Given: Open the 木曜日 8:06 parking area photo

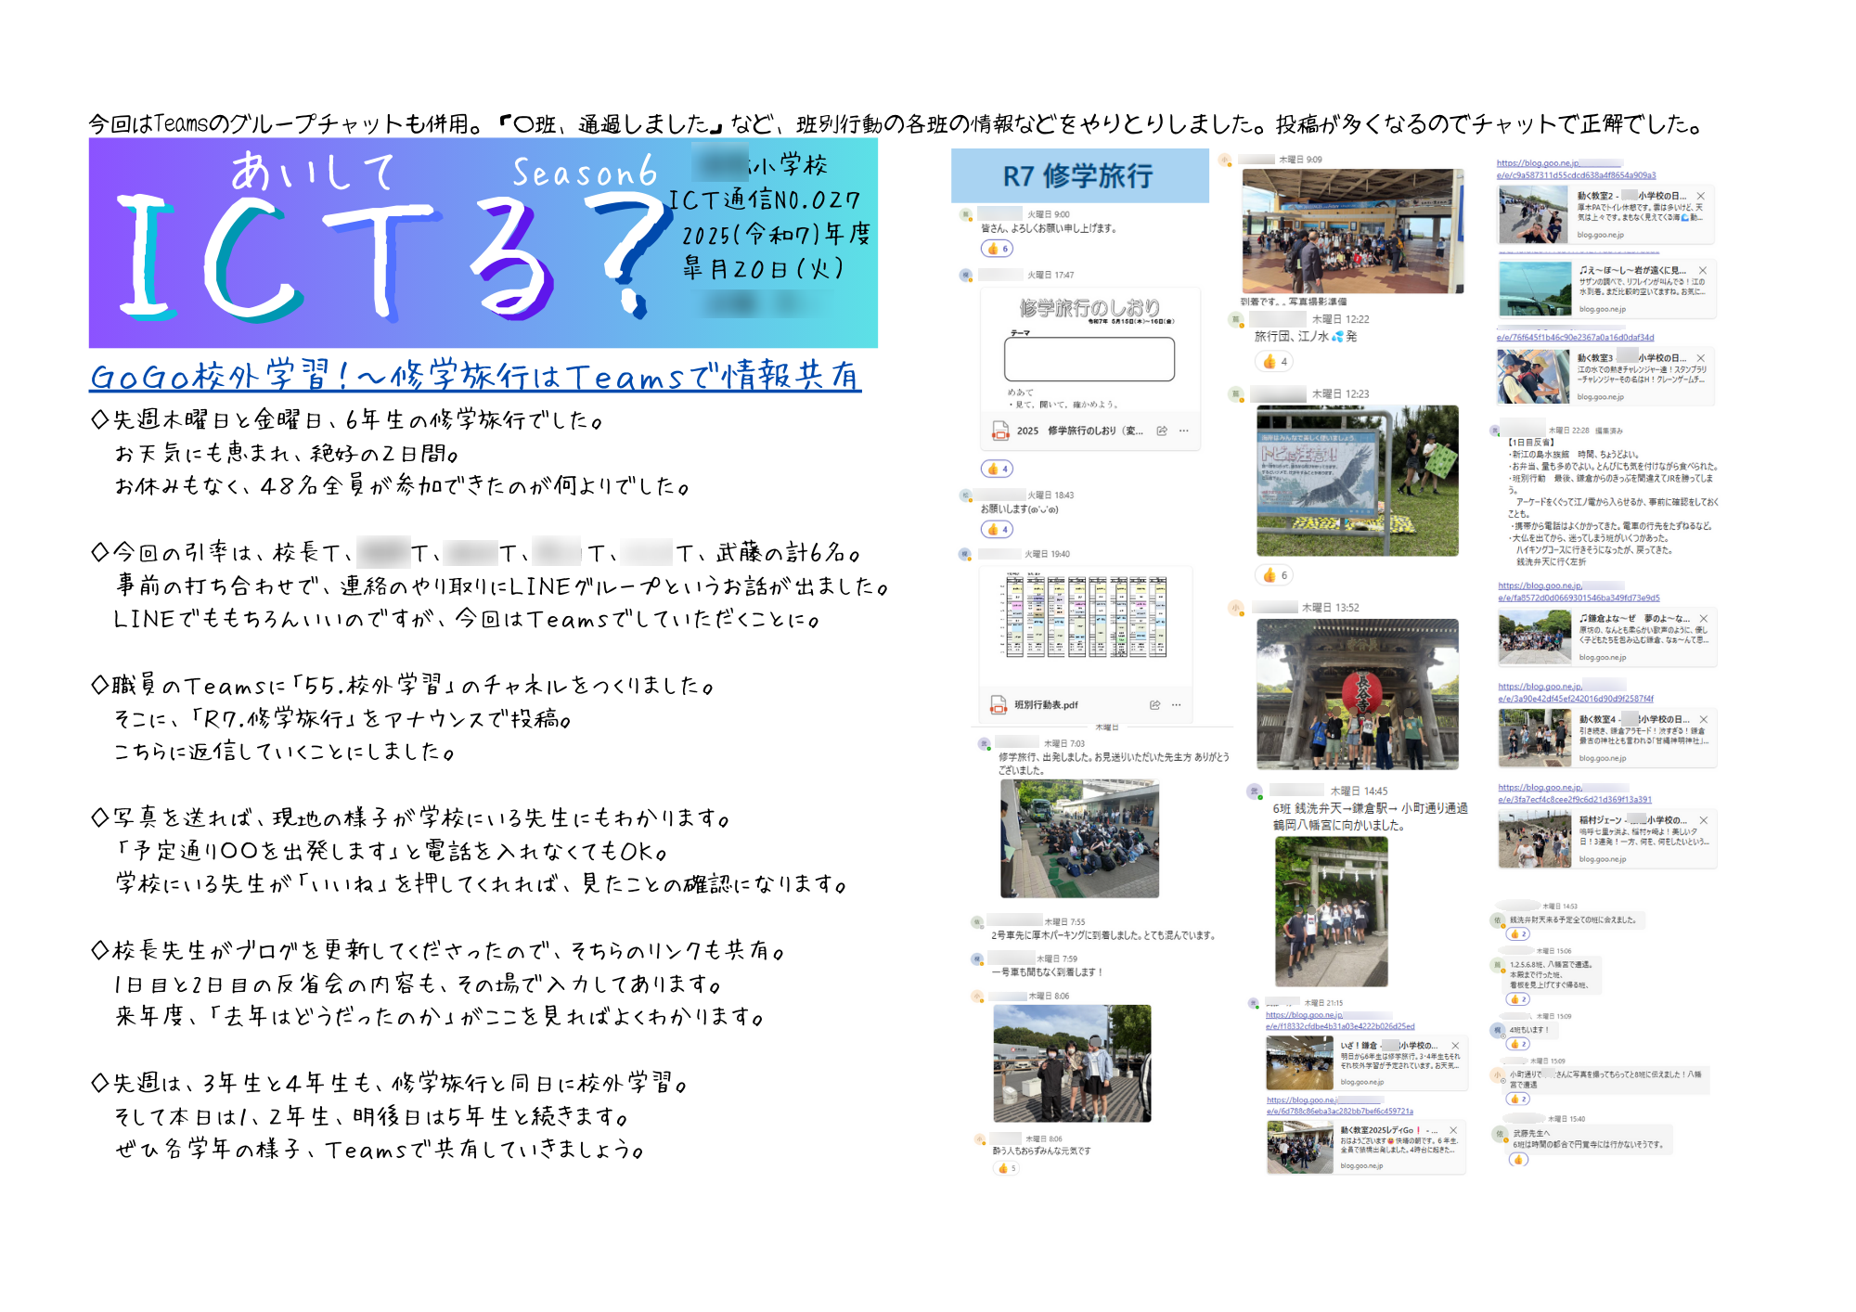Looking at the screenshot, I should [1072, 1063].
